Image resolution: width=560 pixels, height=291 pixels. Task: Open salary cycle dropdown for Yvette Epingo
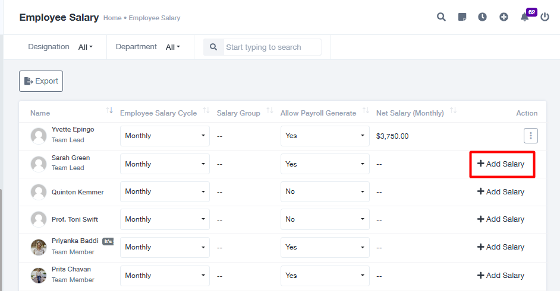pyautogui.click(x=165, y=136)
